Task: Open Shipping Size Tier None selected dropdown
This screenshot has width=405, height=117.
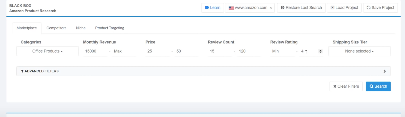Action: [359, 51]
